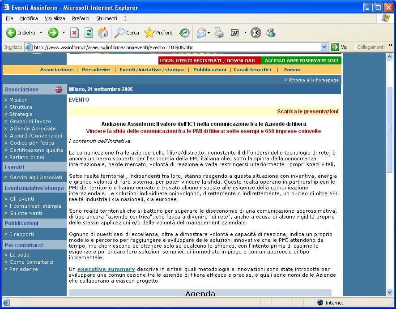Image resolution: width=396 pixels, height=309 pixels.
Task: Click ACCESSO AREE RISERVATE SOCI button
Action: pyautogui.click(x=301, y=60)
